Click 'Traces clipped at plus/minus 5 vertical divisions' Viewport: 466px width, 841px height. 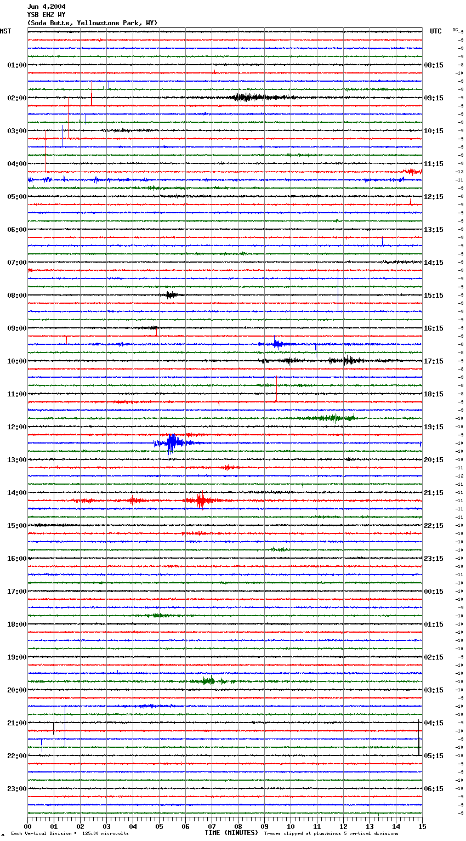tap(331, 834)
